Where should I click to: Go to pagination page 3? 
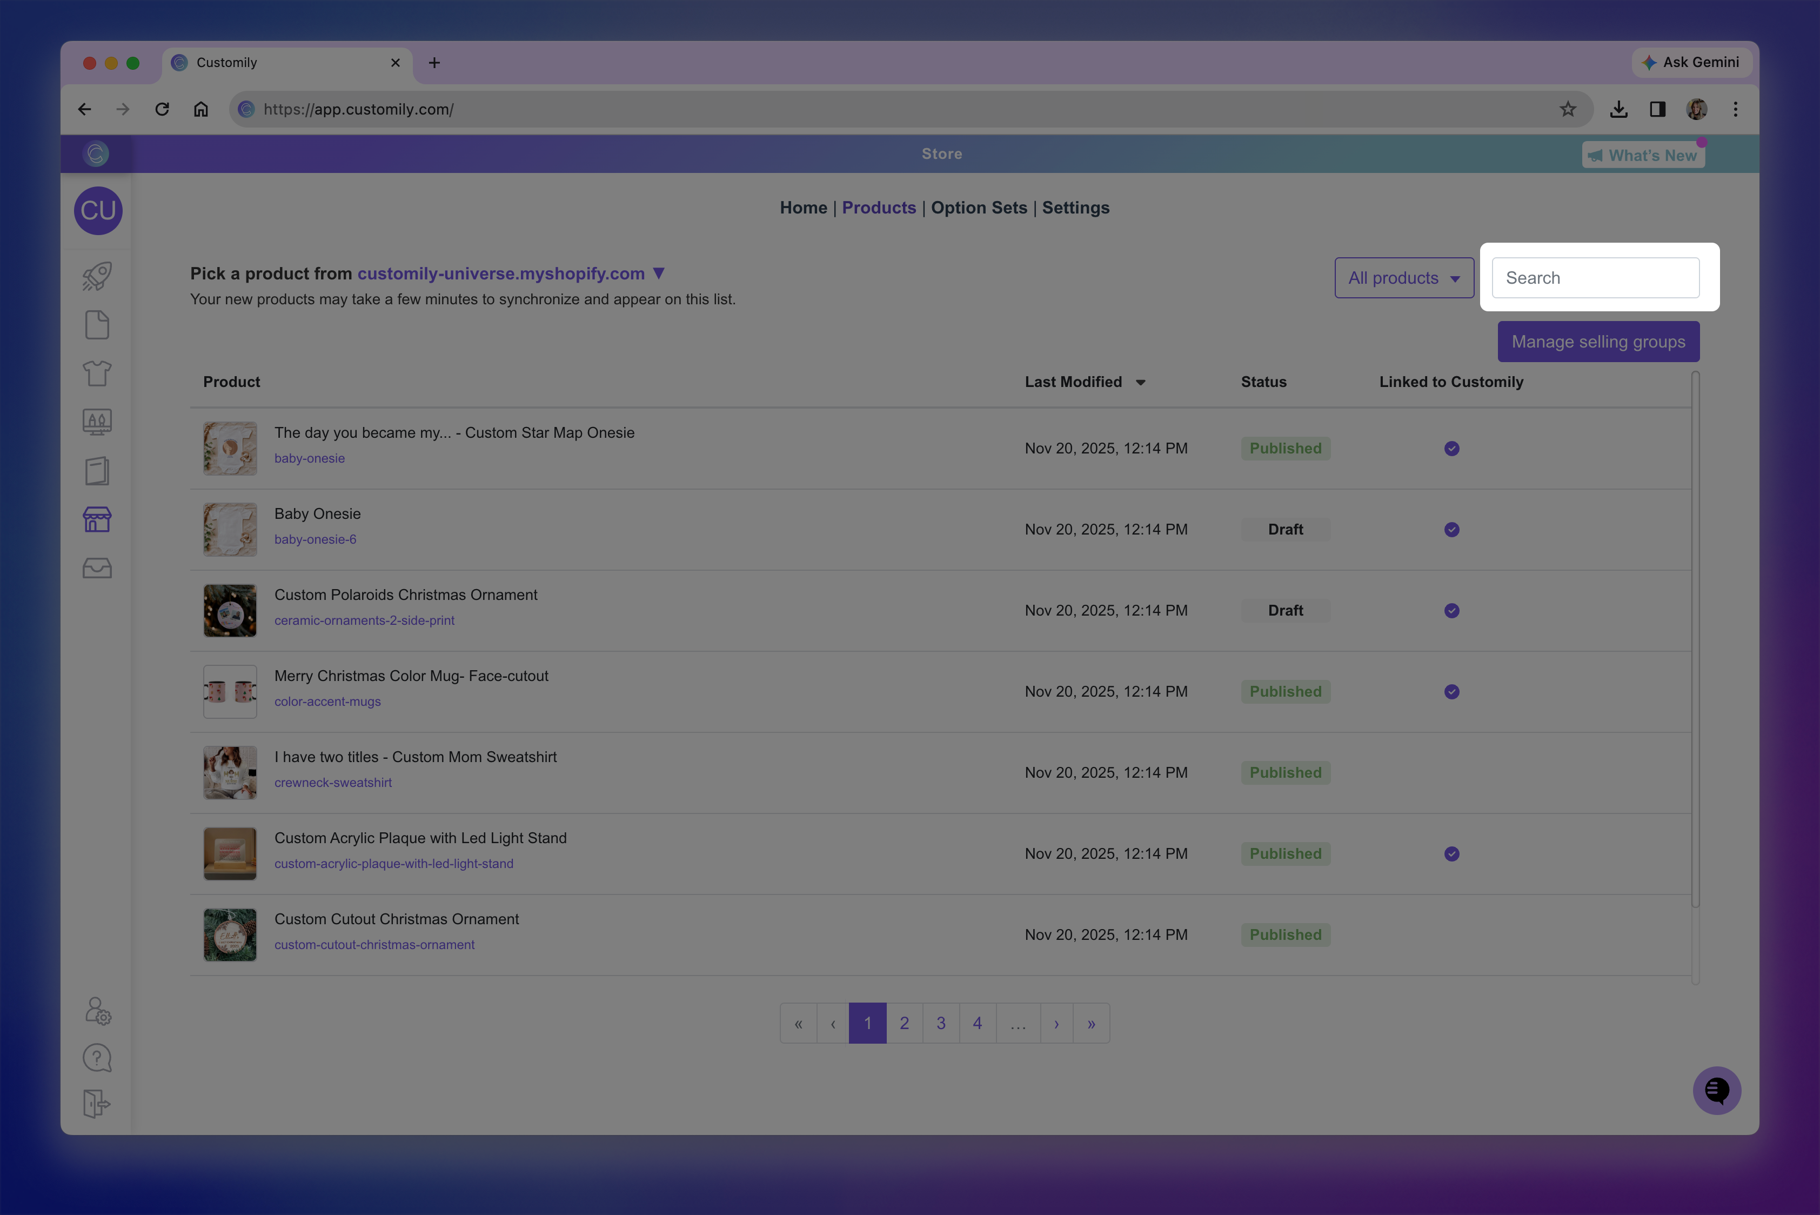coord(941,1023)
